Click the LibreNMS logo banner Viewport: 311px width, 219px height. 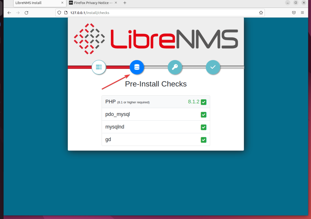point(156,39)
